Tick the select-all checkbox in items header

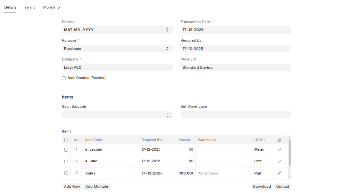tap(66, 140)
